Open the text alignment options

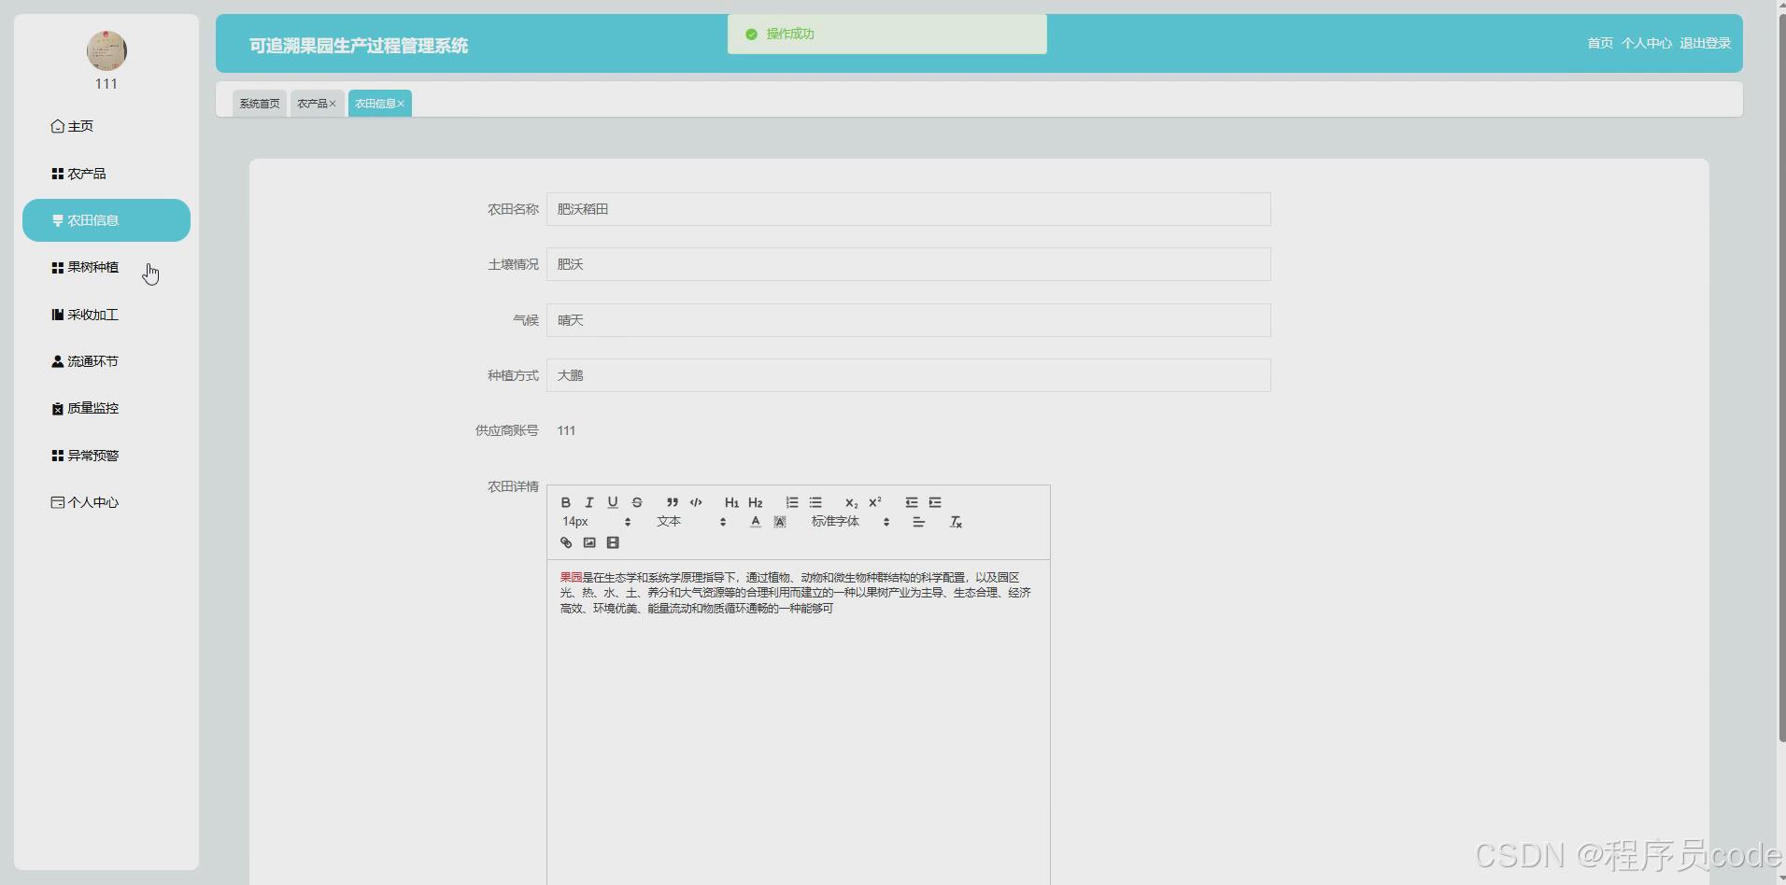(918, 522)
